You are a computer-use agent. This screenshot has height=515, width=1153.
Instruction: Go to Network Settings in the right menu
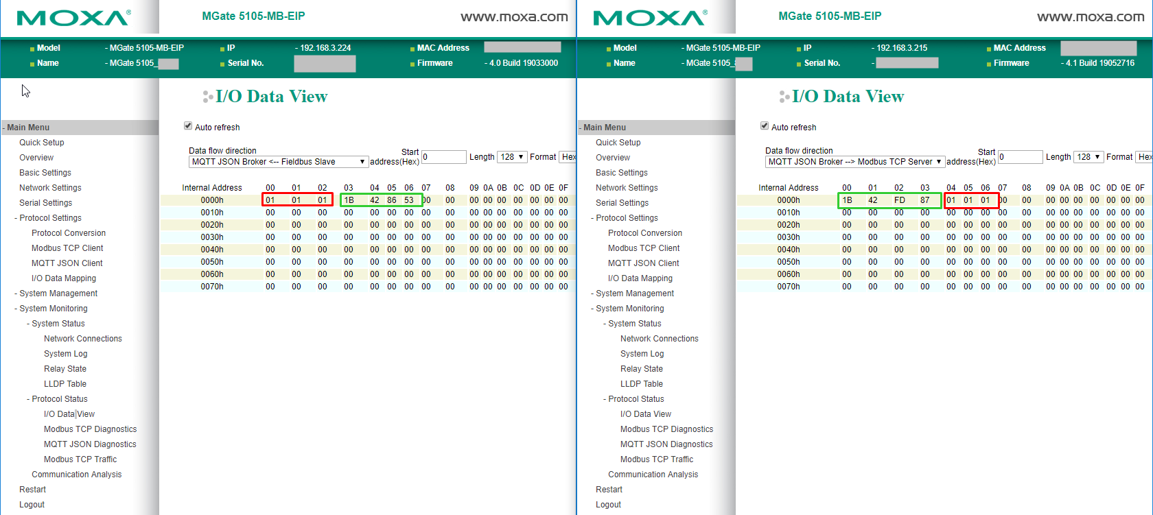pos(627,188)
